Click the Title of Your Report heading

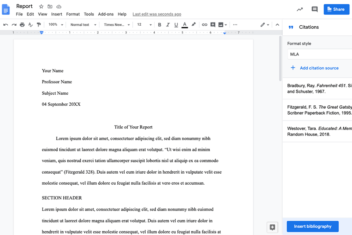133,127
